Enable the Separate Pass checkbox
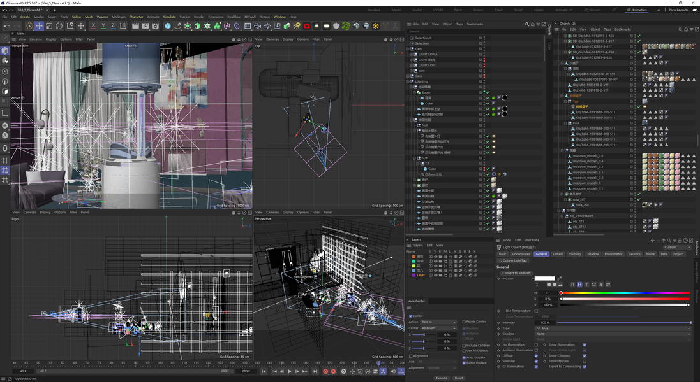Image resolution: width=700 pixels, height=382 pixels. point(585,361)
